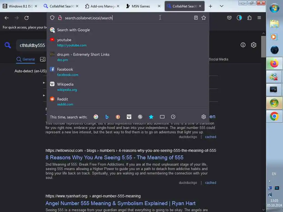Switch to Windows 8.1 ISO tab
Screen dimensions: 283x212
click(x=20, y=6)
